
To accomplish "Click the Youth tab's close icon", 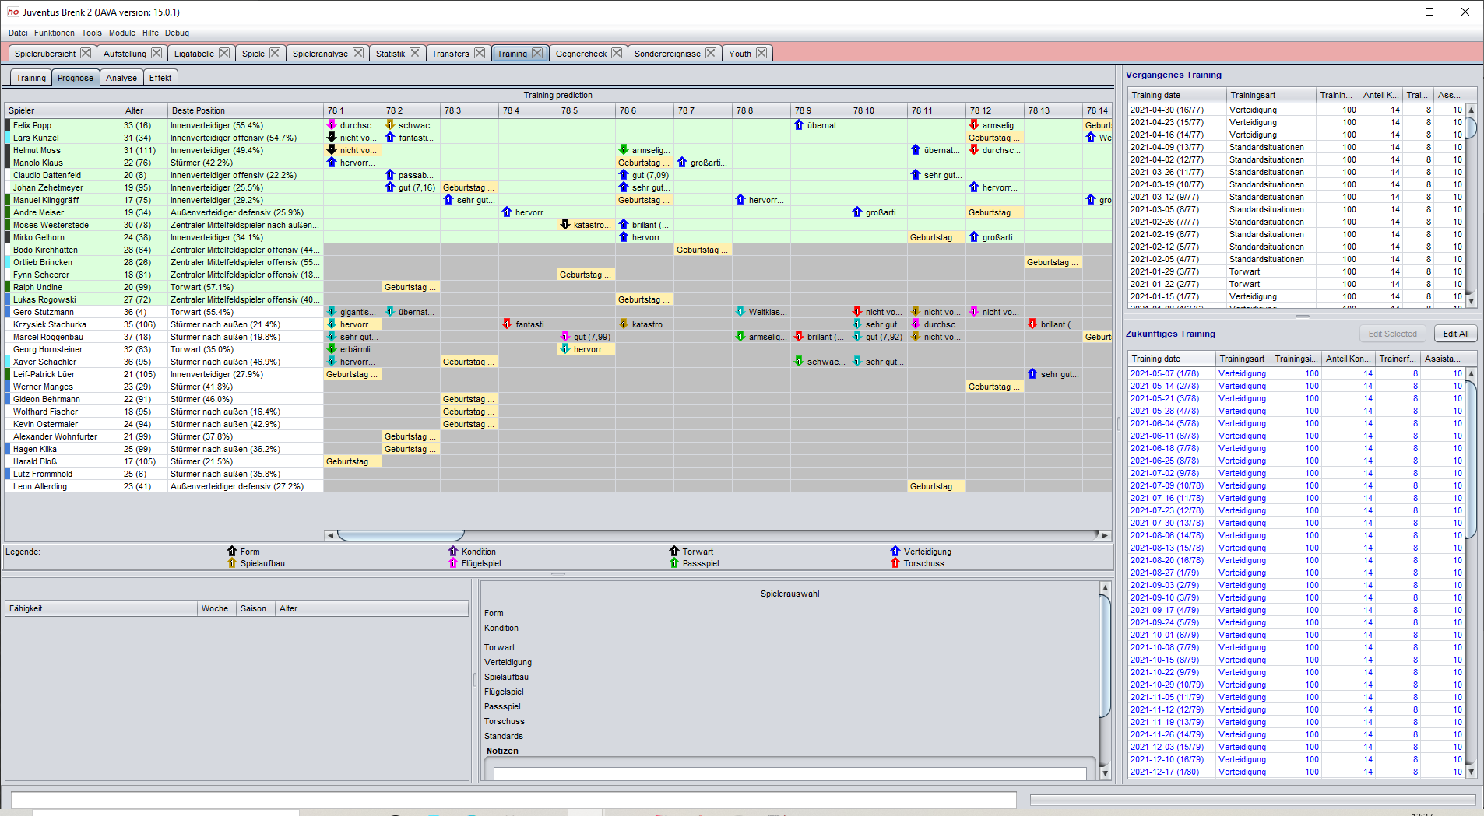I will [761, 53].
